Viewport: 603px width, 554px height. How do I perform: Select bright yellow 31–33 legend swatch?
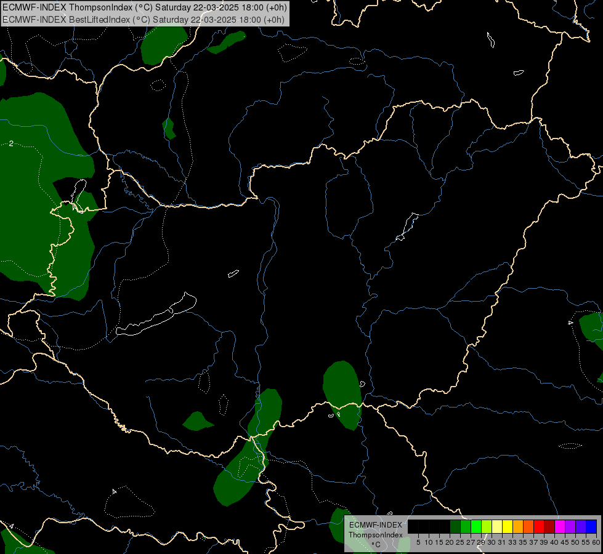508,526
